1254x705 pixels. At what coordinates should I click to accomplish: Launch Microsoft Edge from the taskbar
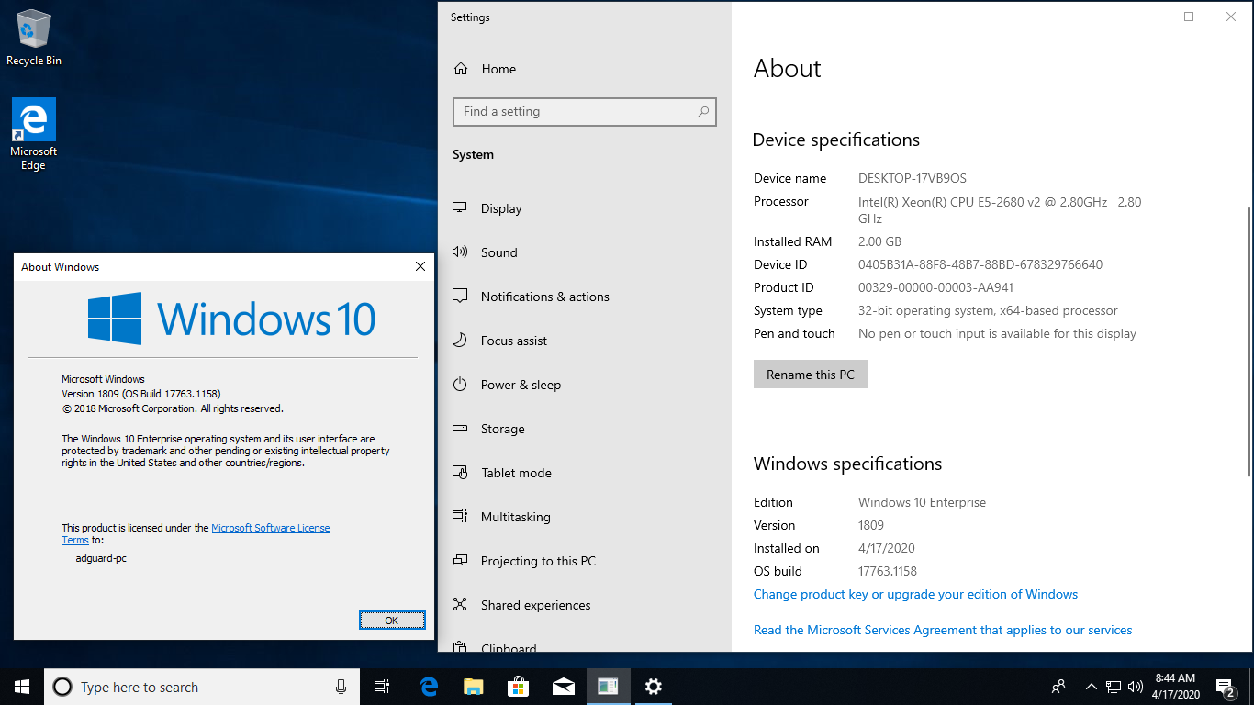pos(429,687)
